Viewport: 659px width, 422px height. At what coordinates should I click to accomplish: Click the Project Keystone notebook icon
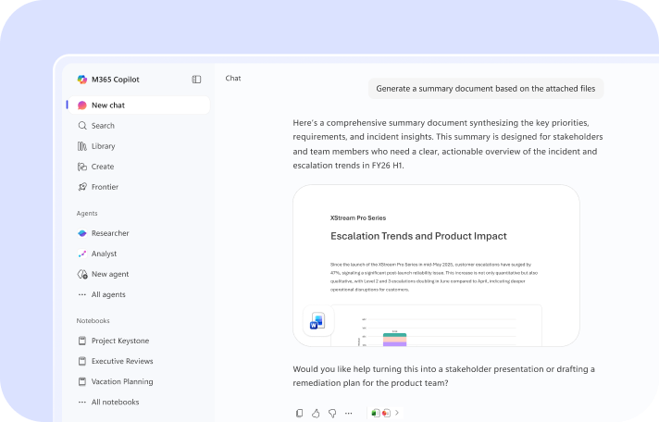tap(82, 341)
